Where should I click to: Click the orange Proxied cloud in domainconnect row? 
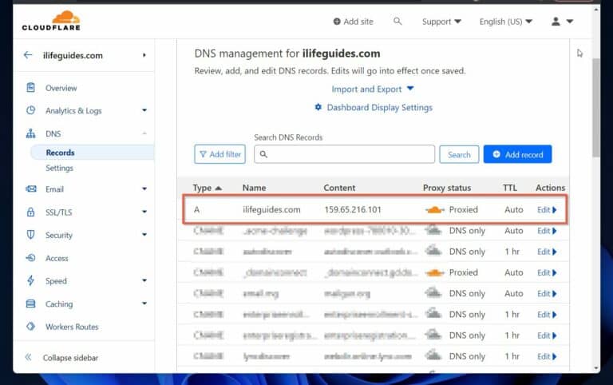[434, 272]
